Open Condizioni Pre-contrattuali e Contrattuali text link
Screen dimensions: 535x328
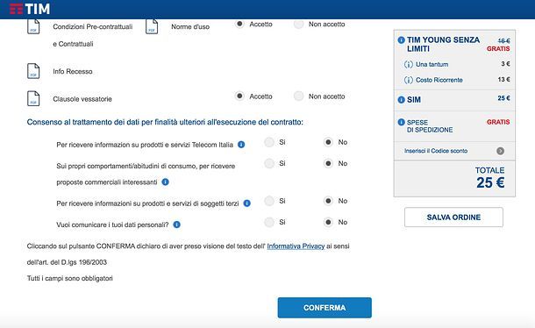(92, 35)
